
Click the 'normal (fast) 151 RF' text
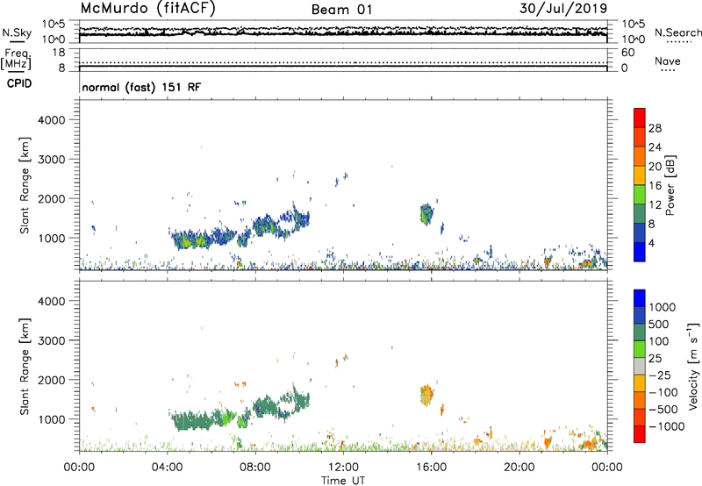coord(141,87)
